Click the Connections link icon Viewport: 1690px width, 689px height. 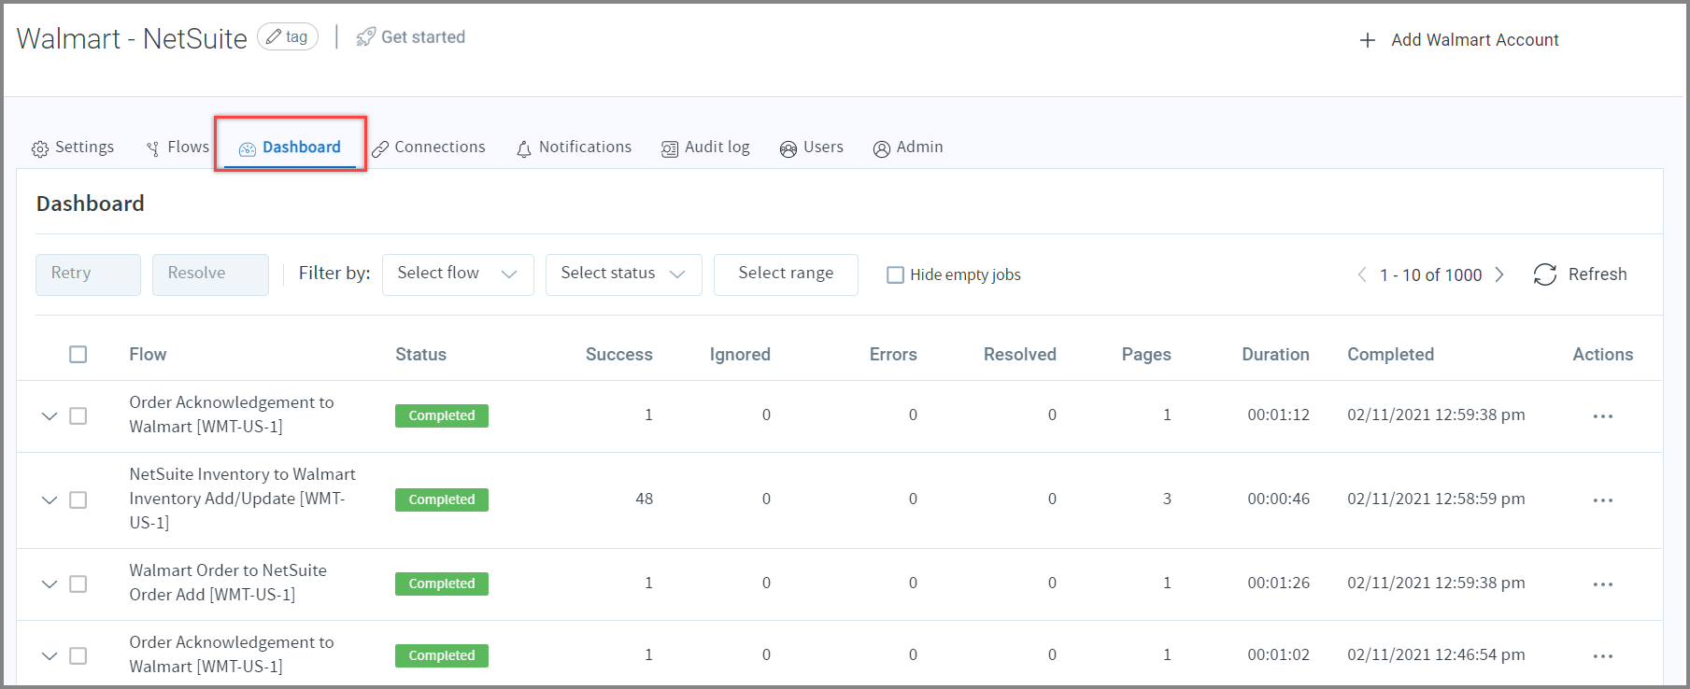380,149
